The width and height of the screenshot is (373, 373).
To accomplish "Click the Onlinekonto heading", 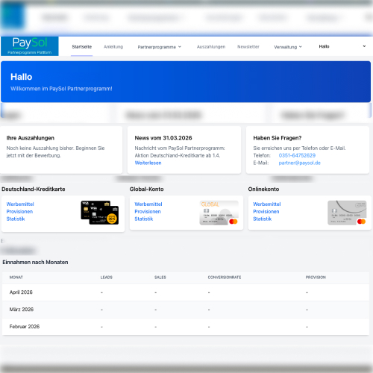I will [x=263, y=189].
